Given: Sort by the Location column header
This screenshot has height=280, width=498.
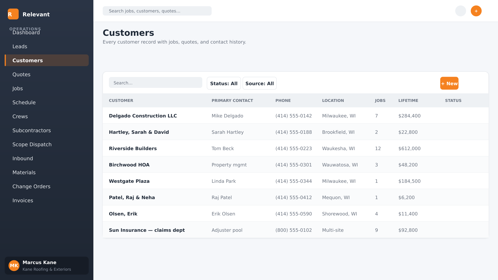Looking at the screenshot, I should click(x=333, y=101).
